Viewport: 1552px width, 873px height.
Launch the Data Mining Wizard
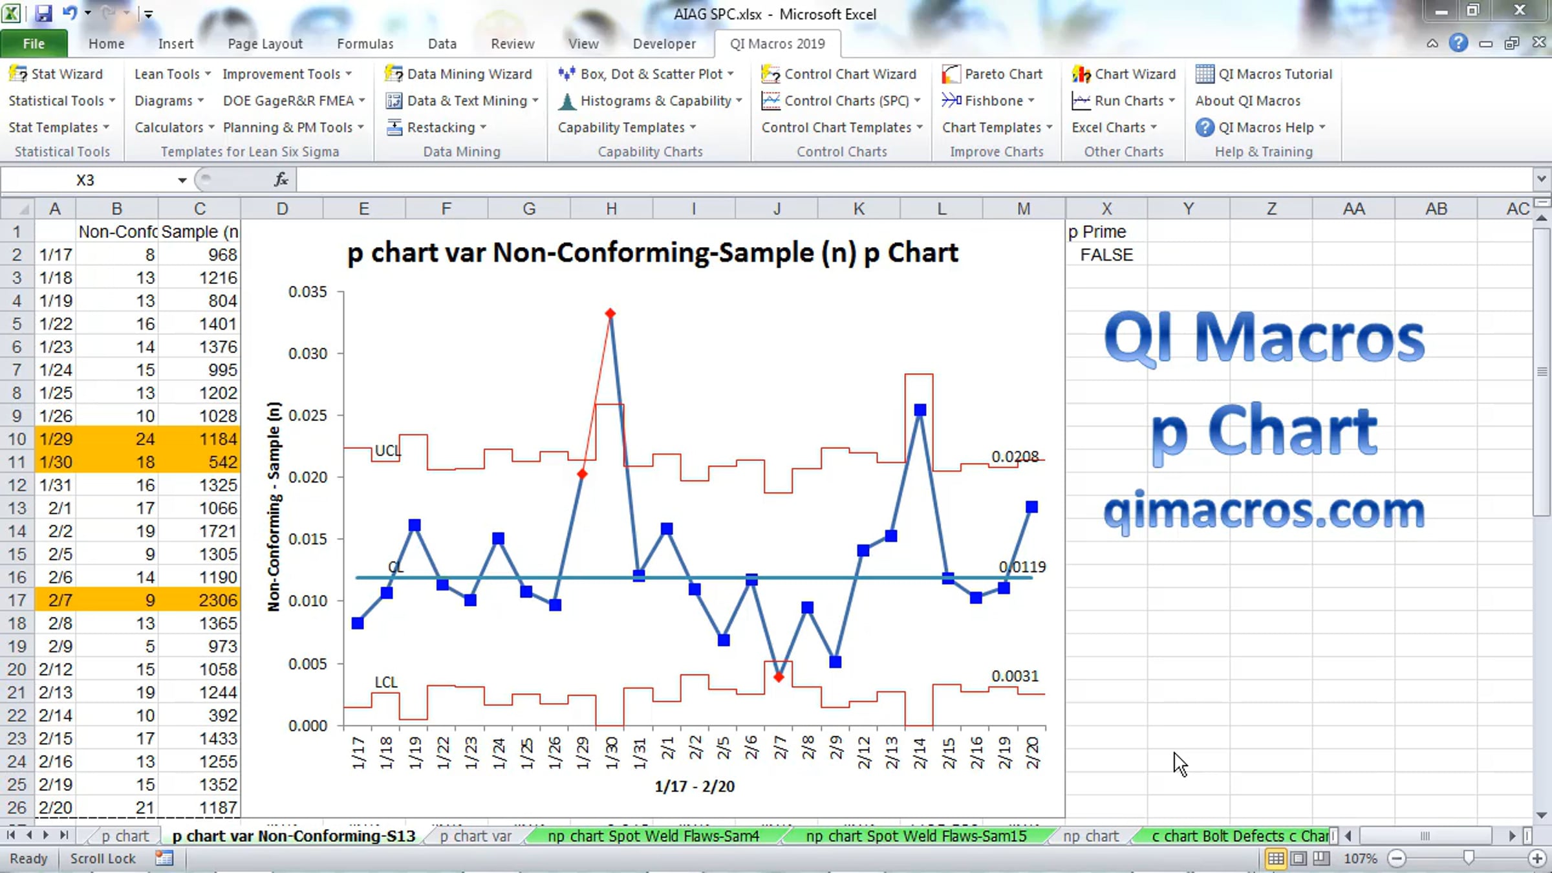click(458, 74)
